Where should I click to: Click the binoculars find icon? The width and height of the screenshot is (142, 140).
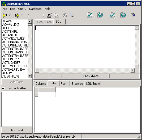tap(65, 15)
